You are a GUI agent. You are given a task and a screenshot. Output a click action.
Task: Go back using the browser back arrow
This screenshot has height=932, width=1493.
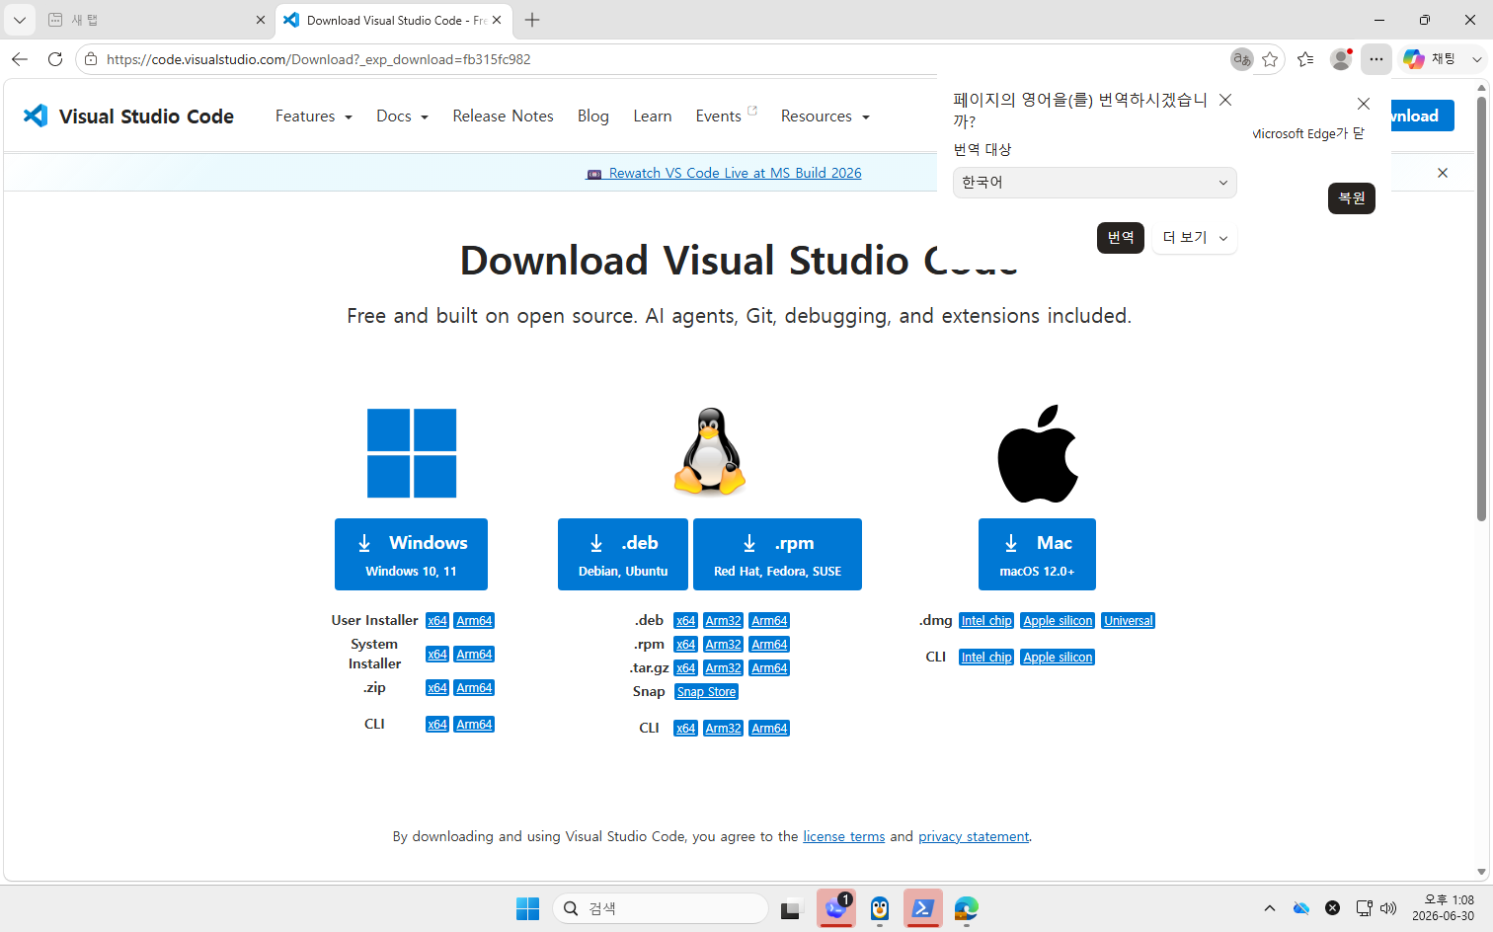click(x=20, y=59)
